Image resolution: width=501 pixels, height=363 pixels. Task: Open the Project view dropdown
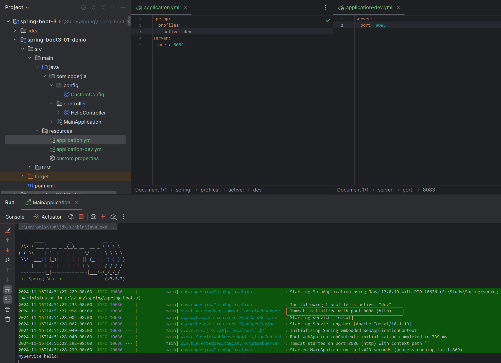click(x=17, y=7)
